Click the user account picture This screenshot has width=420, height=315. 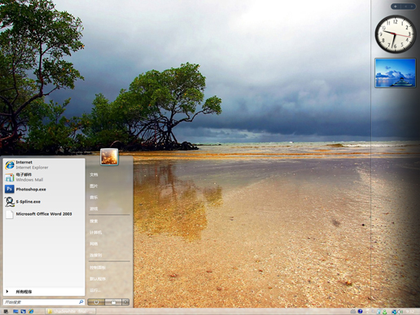pos(109,156)
